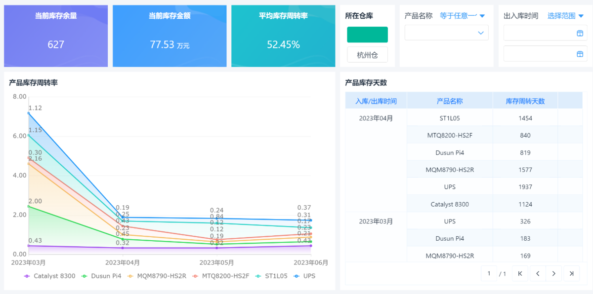Click the chevron in product name box

(480, 33)
